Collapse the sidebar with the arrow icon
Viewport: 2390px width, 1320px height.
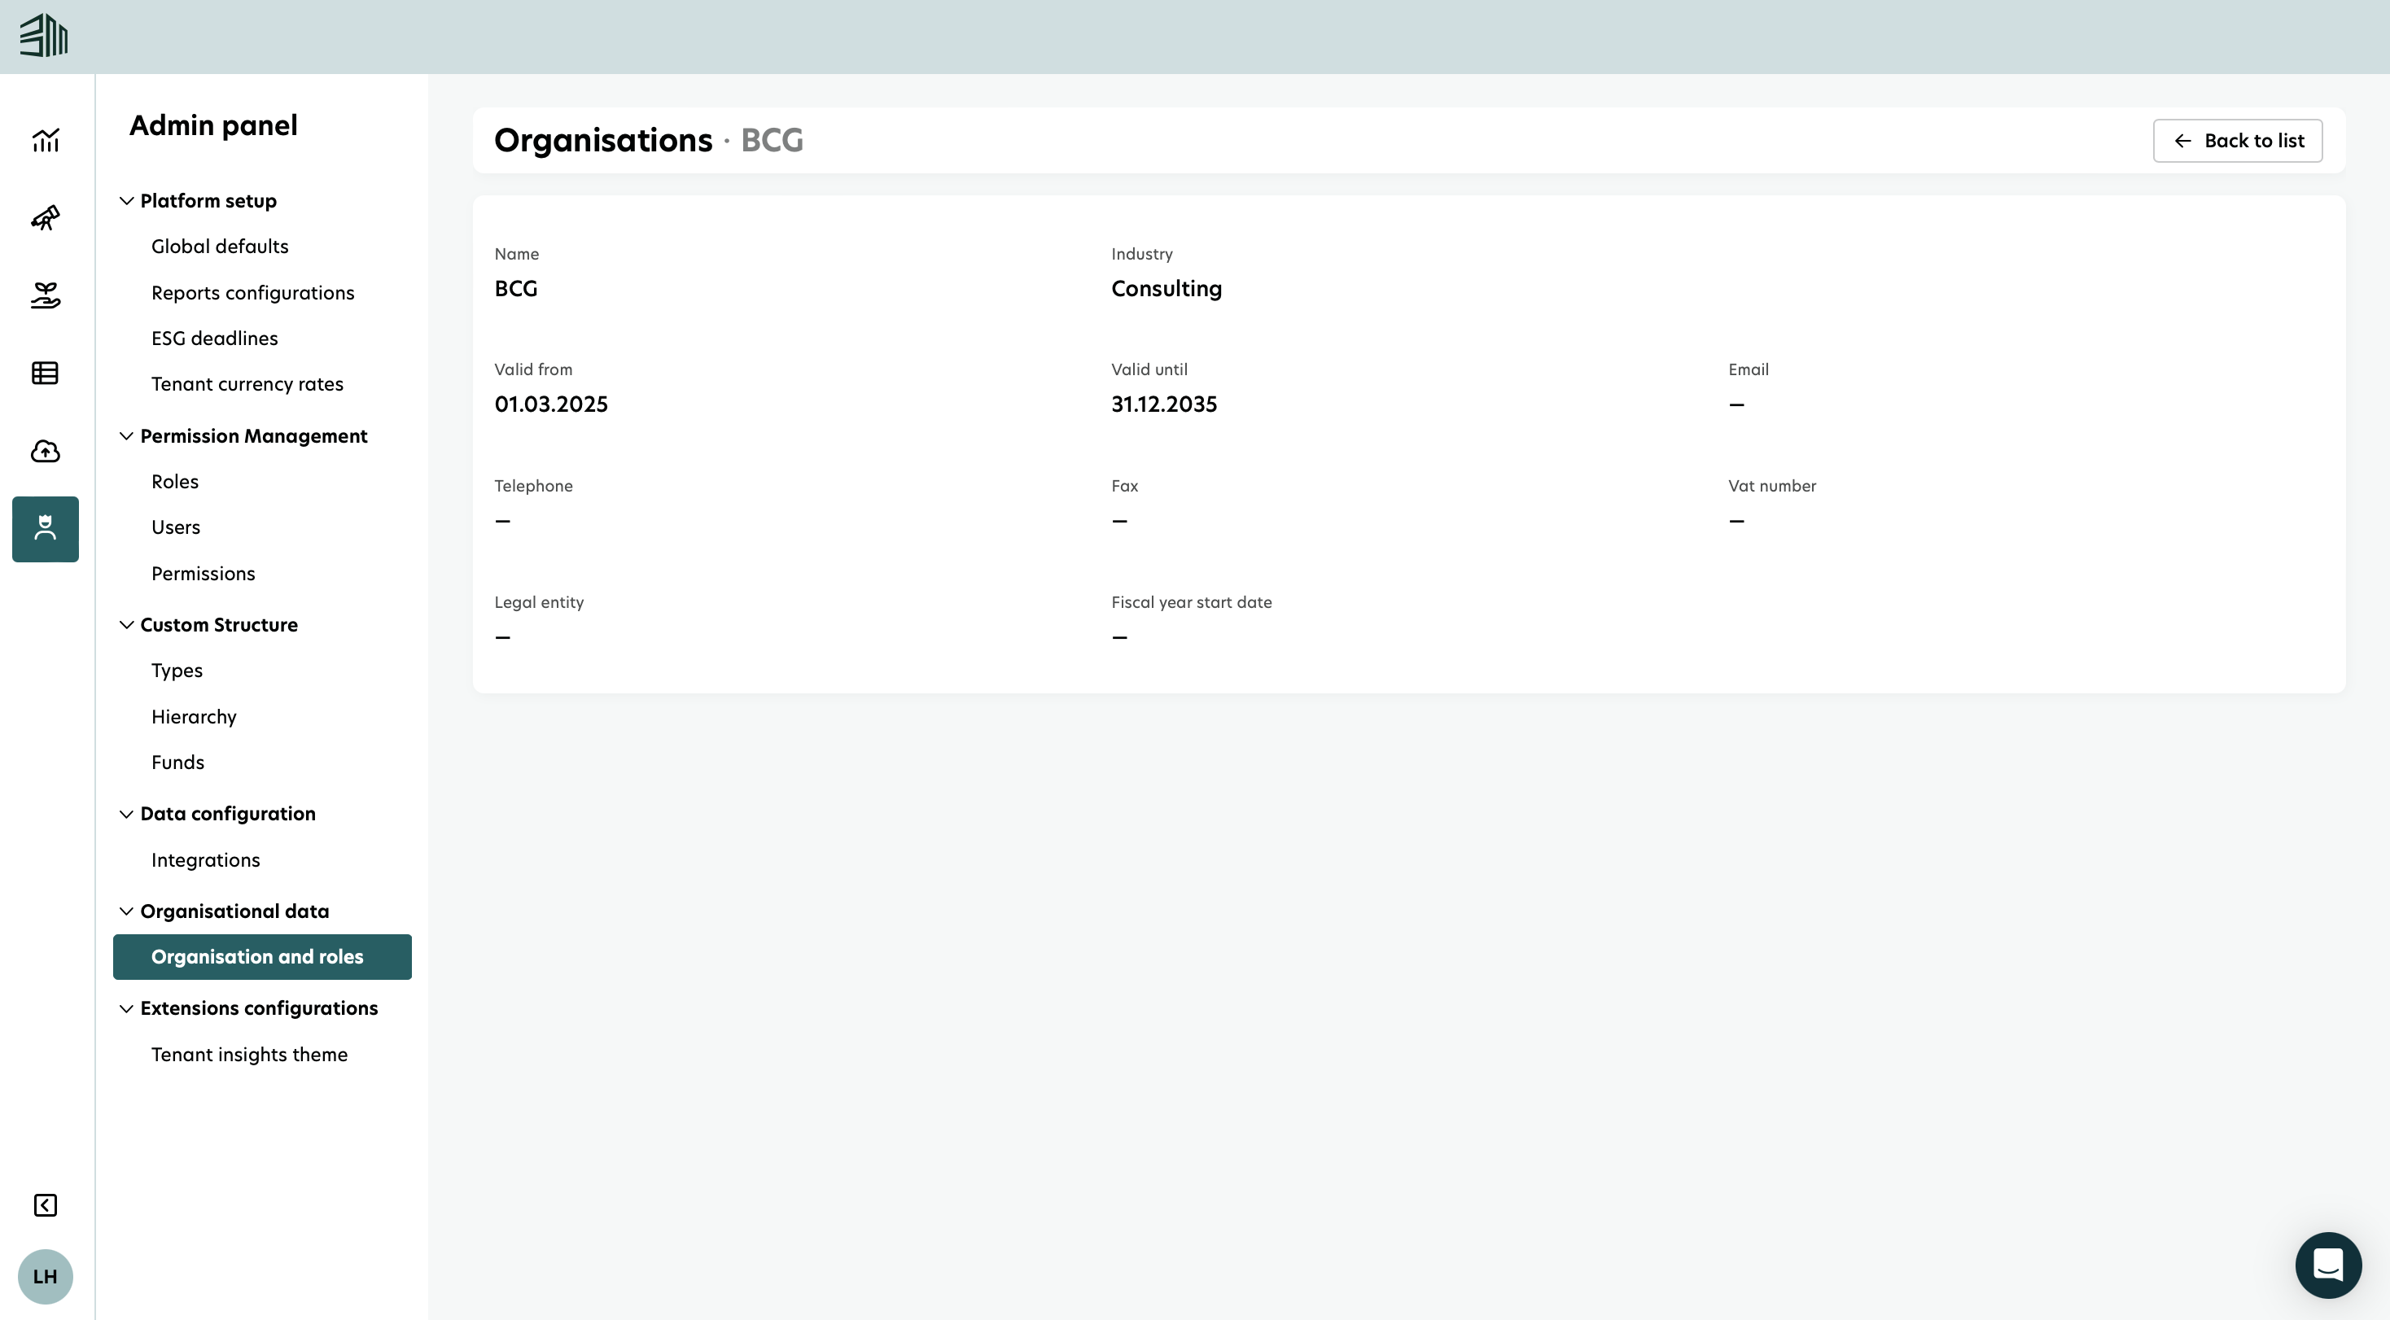point(46,1205)
